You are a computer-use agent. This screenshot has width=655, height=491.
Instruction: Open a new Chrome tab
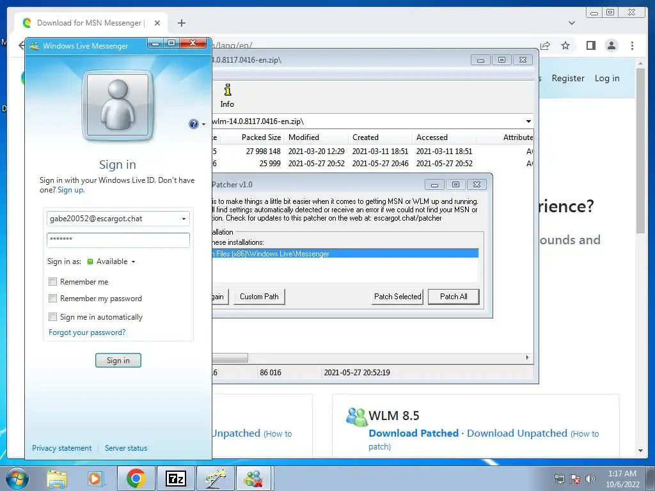tap(181, 23)
